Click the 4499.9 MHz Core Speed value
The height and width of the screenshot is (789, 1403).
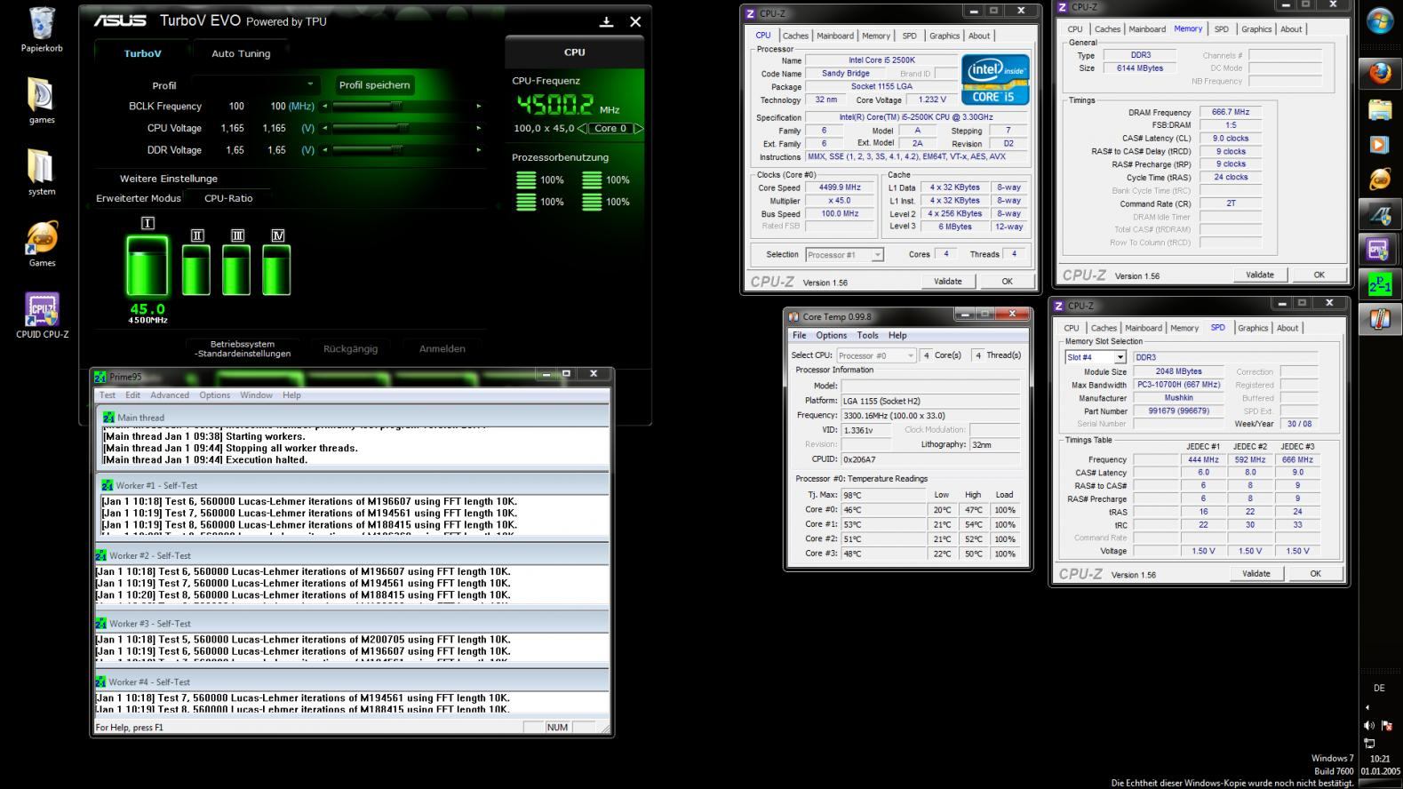(840, 187)
